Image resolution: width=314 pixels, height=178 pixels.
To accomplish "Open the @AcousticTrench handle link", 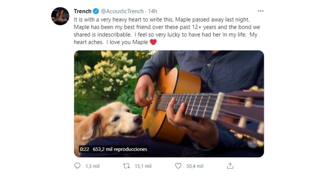I will (123, 11).
